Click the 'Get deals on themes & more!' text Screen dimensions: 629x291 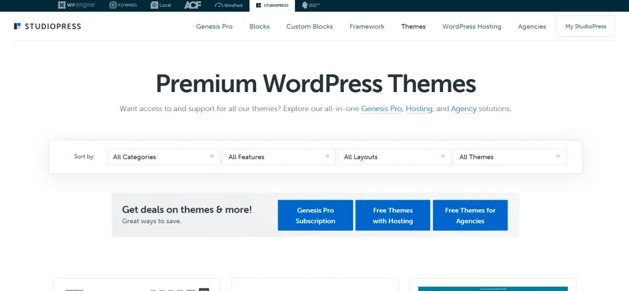(187, 209)
